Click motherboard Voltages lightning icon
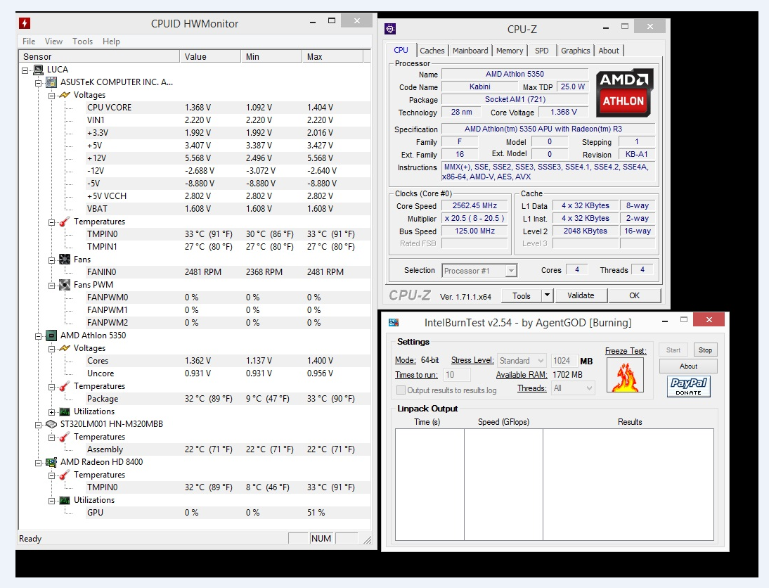769x588 pixels. 65,95
